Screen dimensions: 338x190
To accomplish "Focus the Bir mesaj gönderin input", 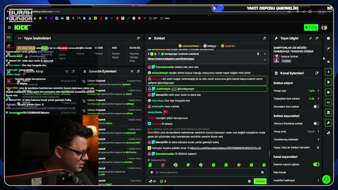I will (x=207, y=172).
